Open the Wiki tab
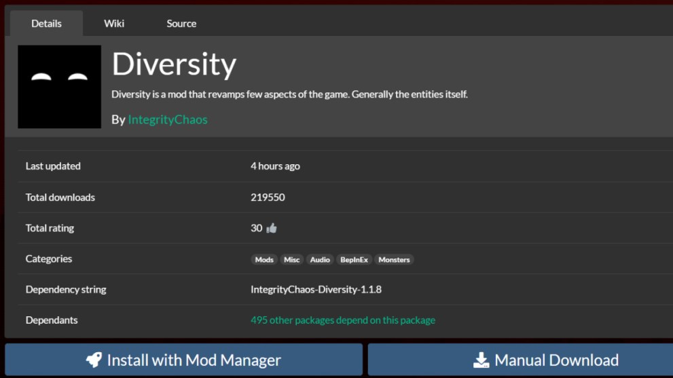 point(114,23)
